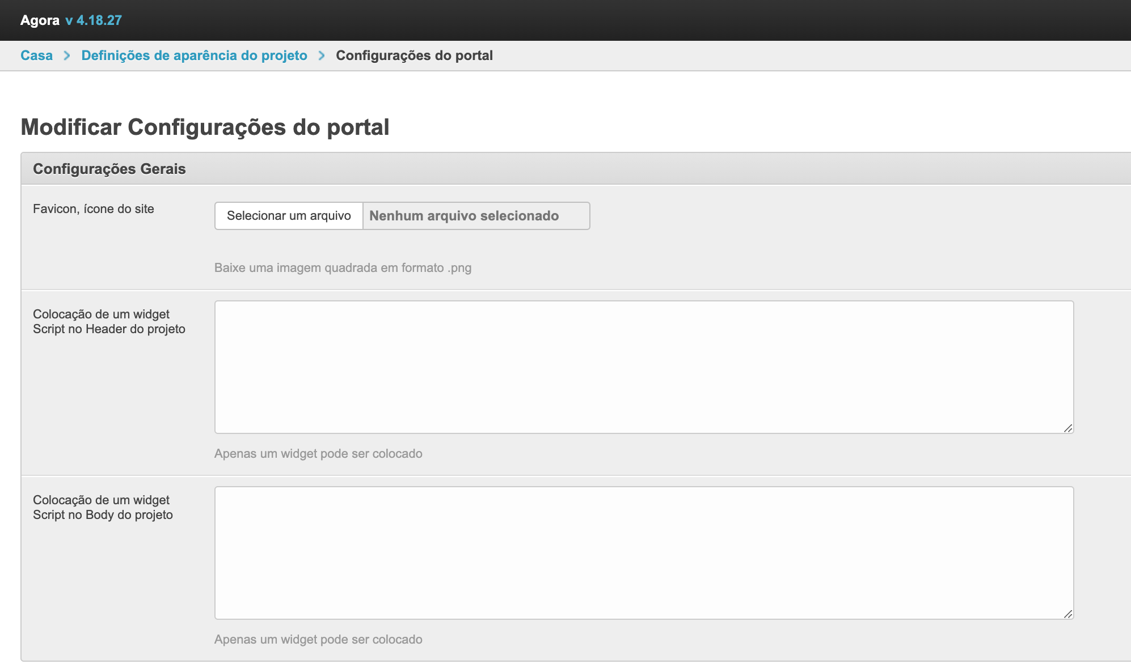Click the chevron arrow after Casa
Screen dimensions: 1131x664
pos(67,56)
